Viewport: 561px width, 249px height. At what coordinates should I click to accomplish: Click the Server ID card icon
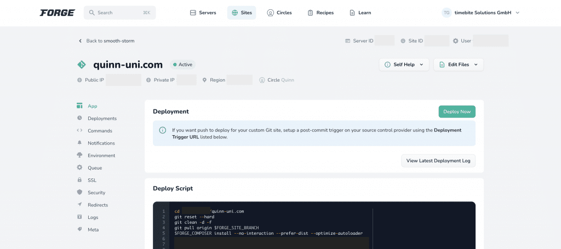(x=347, y=40)
